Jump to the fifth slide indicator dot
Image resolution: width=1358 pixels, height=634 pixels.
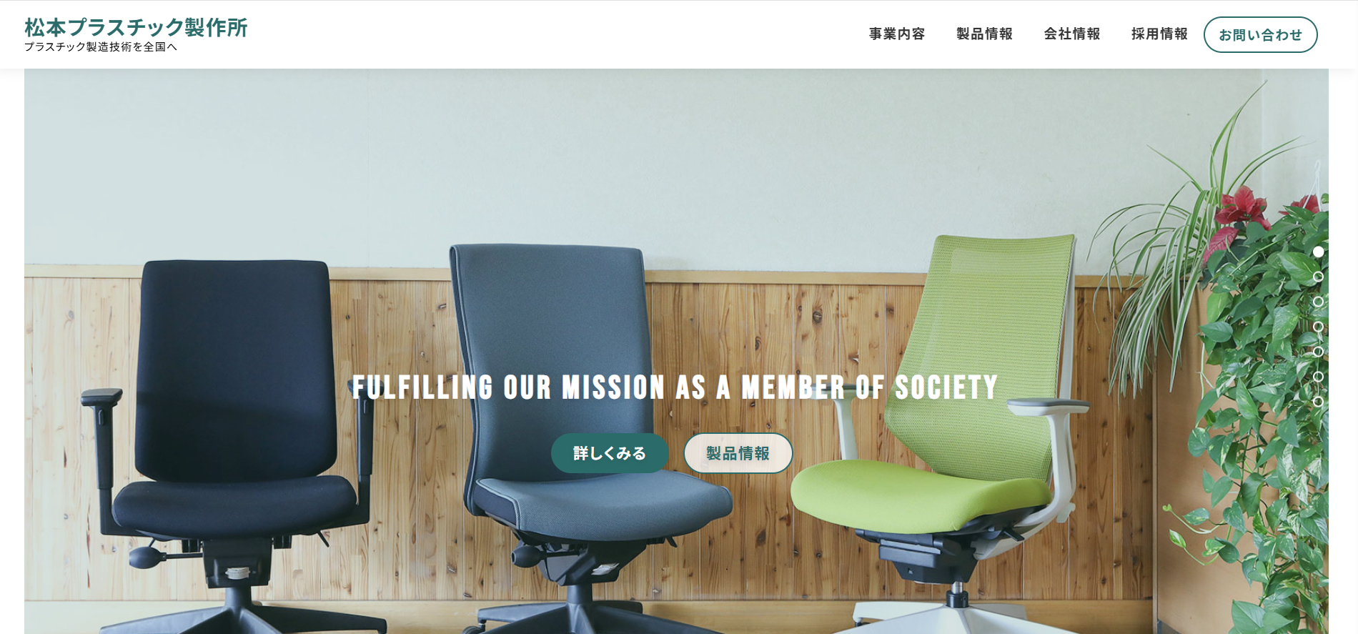click(1319, 352)
